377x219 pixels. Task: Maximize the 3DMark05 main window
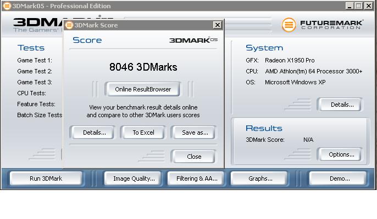click(359, 6)
